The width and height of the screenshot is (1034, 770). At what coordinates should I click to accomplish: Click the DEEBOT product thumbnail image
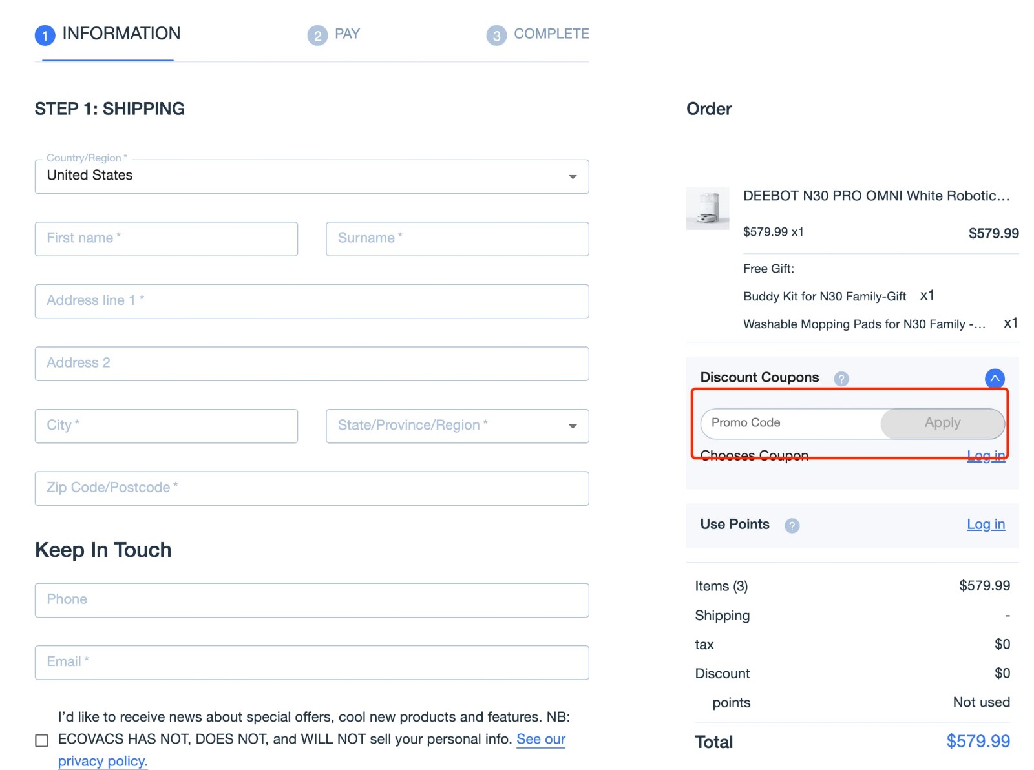708,208
